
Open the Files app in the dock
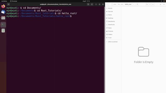coord(3,18)
